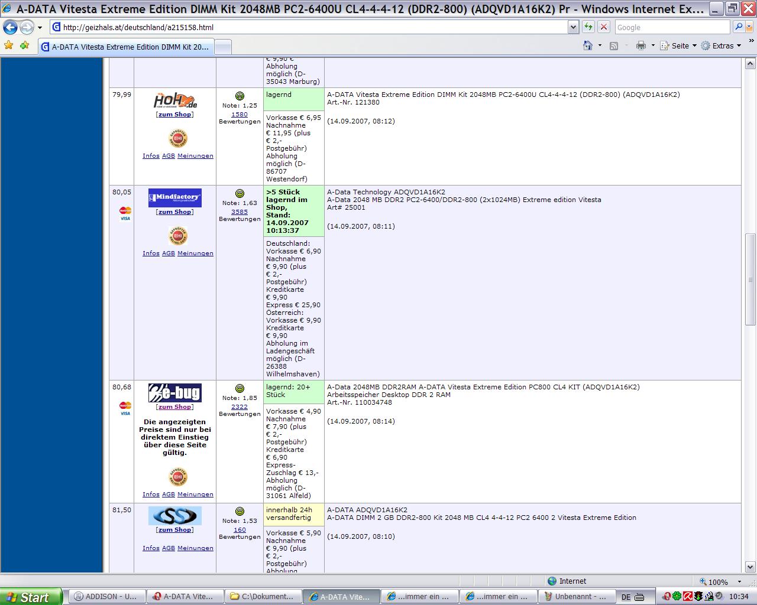
Task: Follow 'zum Shop' link for the 81,50 offer
Action: [175, 530]
